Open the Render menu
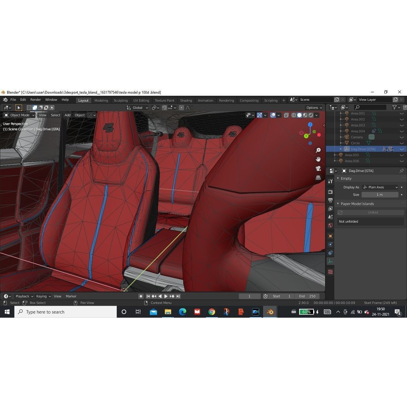407x407 pixels. click(35, 99)
